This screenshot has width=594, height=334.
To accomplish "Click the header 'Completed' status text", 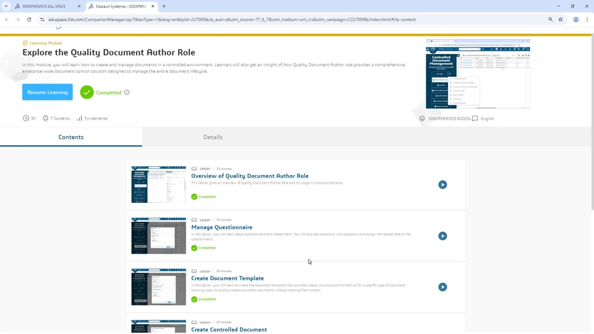I will pyautogui.click(x=109, y=92).
